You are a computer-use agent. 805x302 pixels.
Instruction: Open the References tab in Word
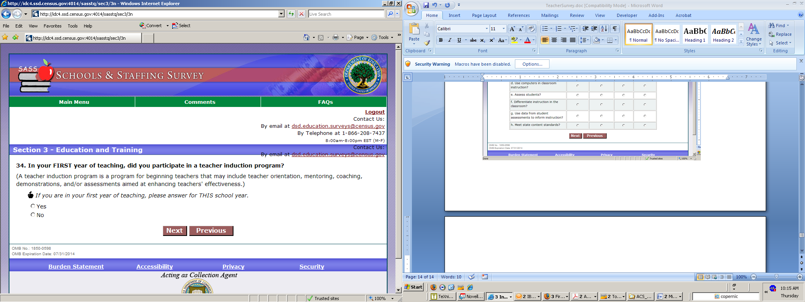[x=518, y=15]
